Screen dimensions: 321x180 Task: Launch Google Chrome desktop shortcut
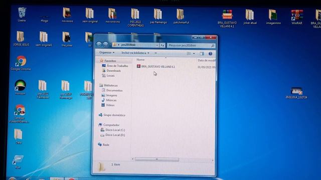pos(21,63)
